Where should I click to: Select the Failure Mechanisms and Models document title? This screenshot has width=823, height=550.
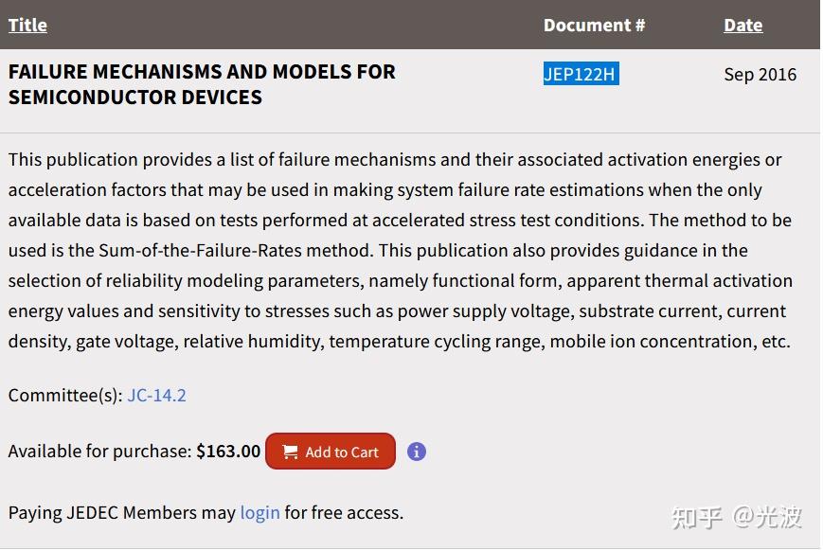(x=202, y=84)
